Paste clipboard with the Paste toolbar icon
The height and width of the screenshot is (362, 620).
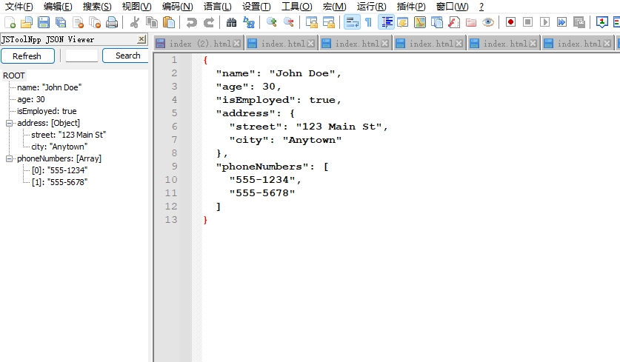pyautogui.click(x=169, y=22)
